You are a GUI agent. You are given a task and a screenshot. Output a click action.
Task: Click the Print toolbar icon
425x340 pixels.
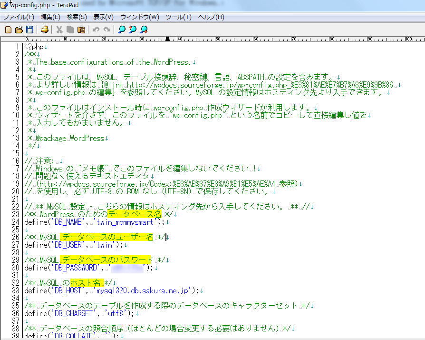coord(45,30)
